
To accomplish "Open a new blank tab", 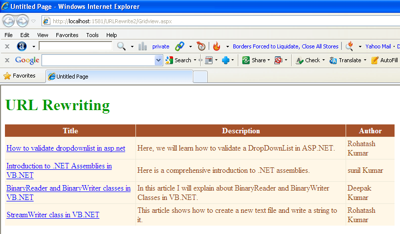I will coord(200,77).
